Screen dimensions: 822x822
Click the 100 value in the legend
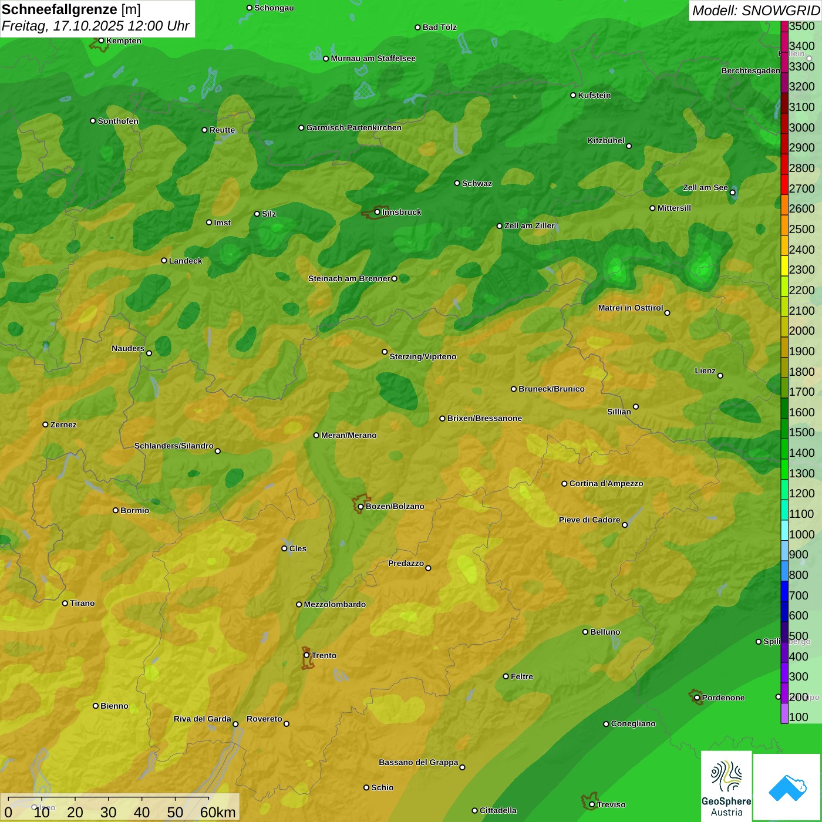(799, 717)
